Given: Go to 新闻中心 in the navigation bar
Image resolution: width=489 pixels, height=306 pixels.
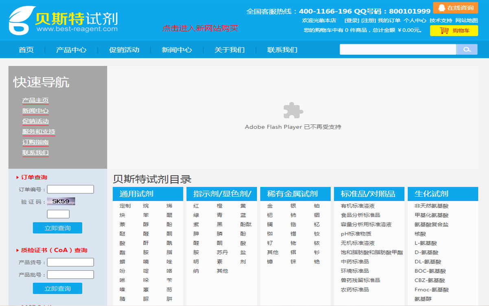Looking at the screenshot, I should tap(177, 50).
